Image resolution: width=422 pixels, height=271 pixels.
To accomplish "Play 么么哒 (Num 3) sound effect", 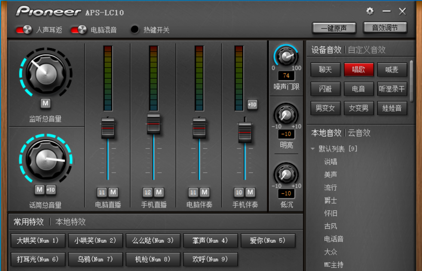I will pyautogui.click(x=153, y=241).
